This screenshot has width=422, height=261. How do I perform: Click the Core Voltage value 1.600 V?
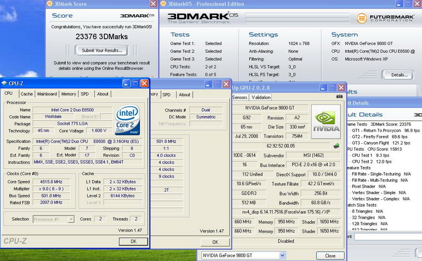pos(99,130)
